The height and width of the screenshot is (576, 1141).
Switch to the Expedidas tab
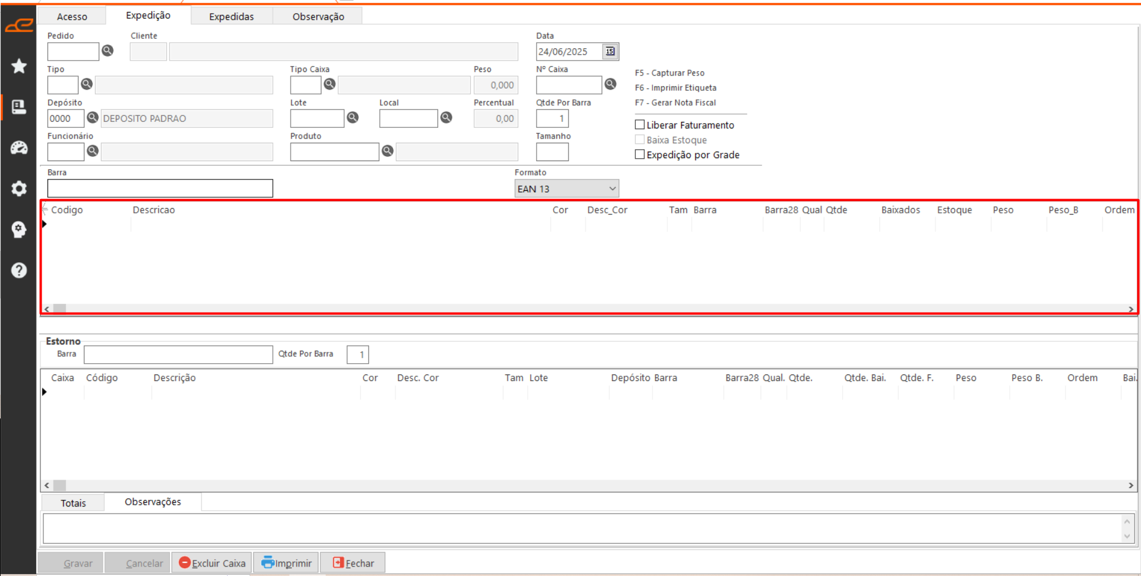(x=231, y=17)
